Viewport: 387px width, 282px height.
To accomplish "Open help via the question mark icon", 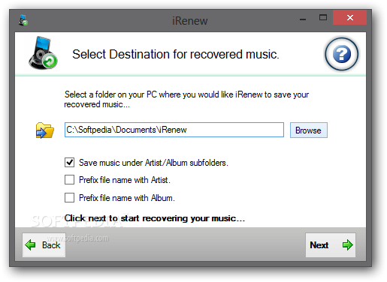I will 341,54.
